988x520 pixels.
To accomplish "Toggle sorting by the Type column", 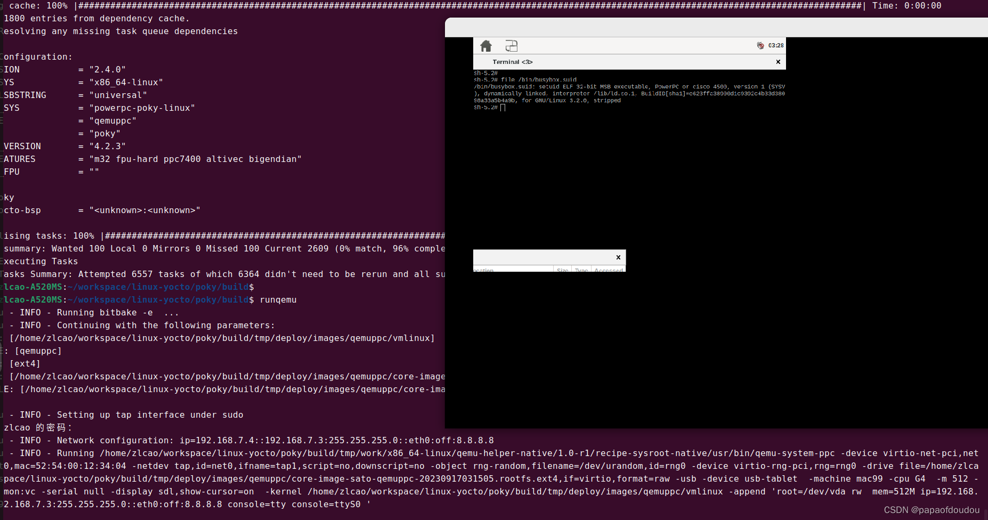I will 581,270.
